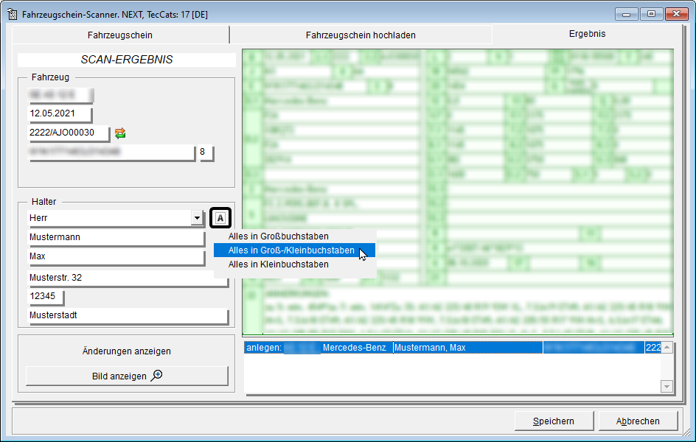The image size is (696, 442).
Task: Click the 12.05.2021 date field
Action: (x=60, y=113)
